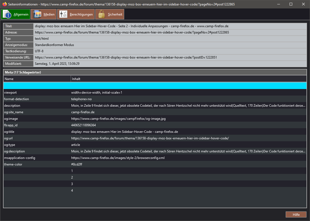Screen dimensions: 310x221
Task: Maximize the Seiteninformationen window
Action: pyautogui.click(x=291, y=4)
